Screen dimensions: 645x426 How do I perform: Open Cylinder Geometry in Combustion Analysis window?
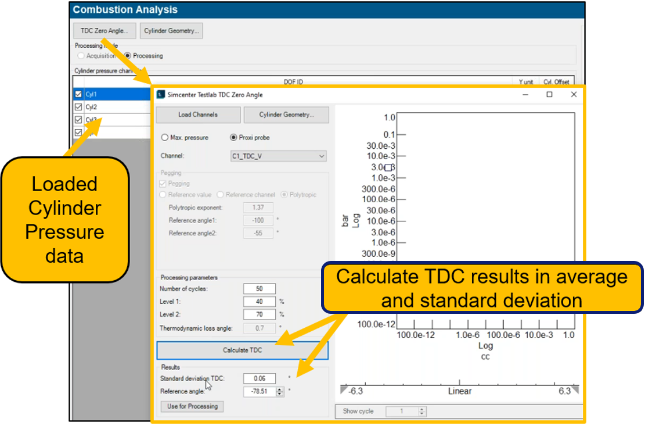pyautogui.click(x=171, y=31)
